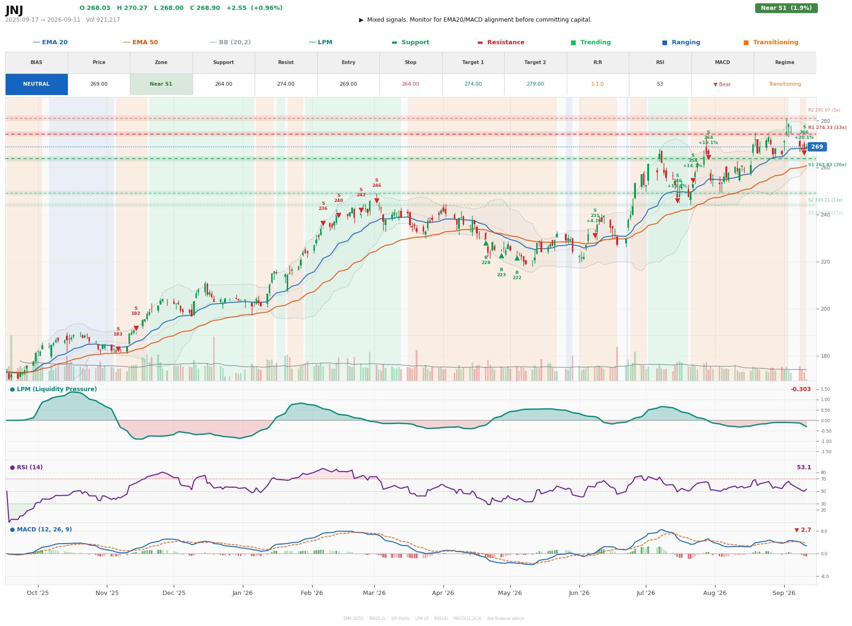This screenshot has width=852, height=626.
Task: Click the LPM (Liquidity Pressure) panel title
Action: click(x=54, y=389)
